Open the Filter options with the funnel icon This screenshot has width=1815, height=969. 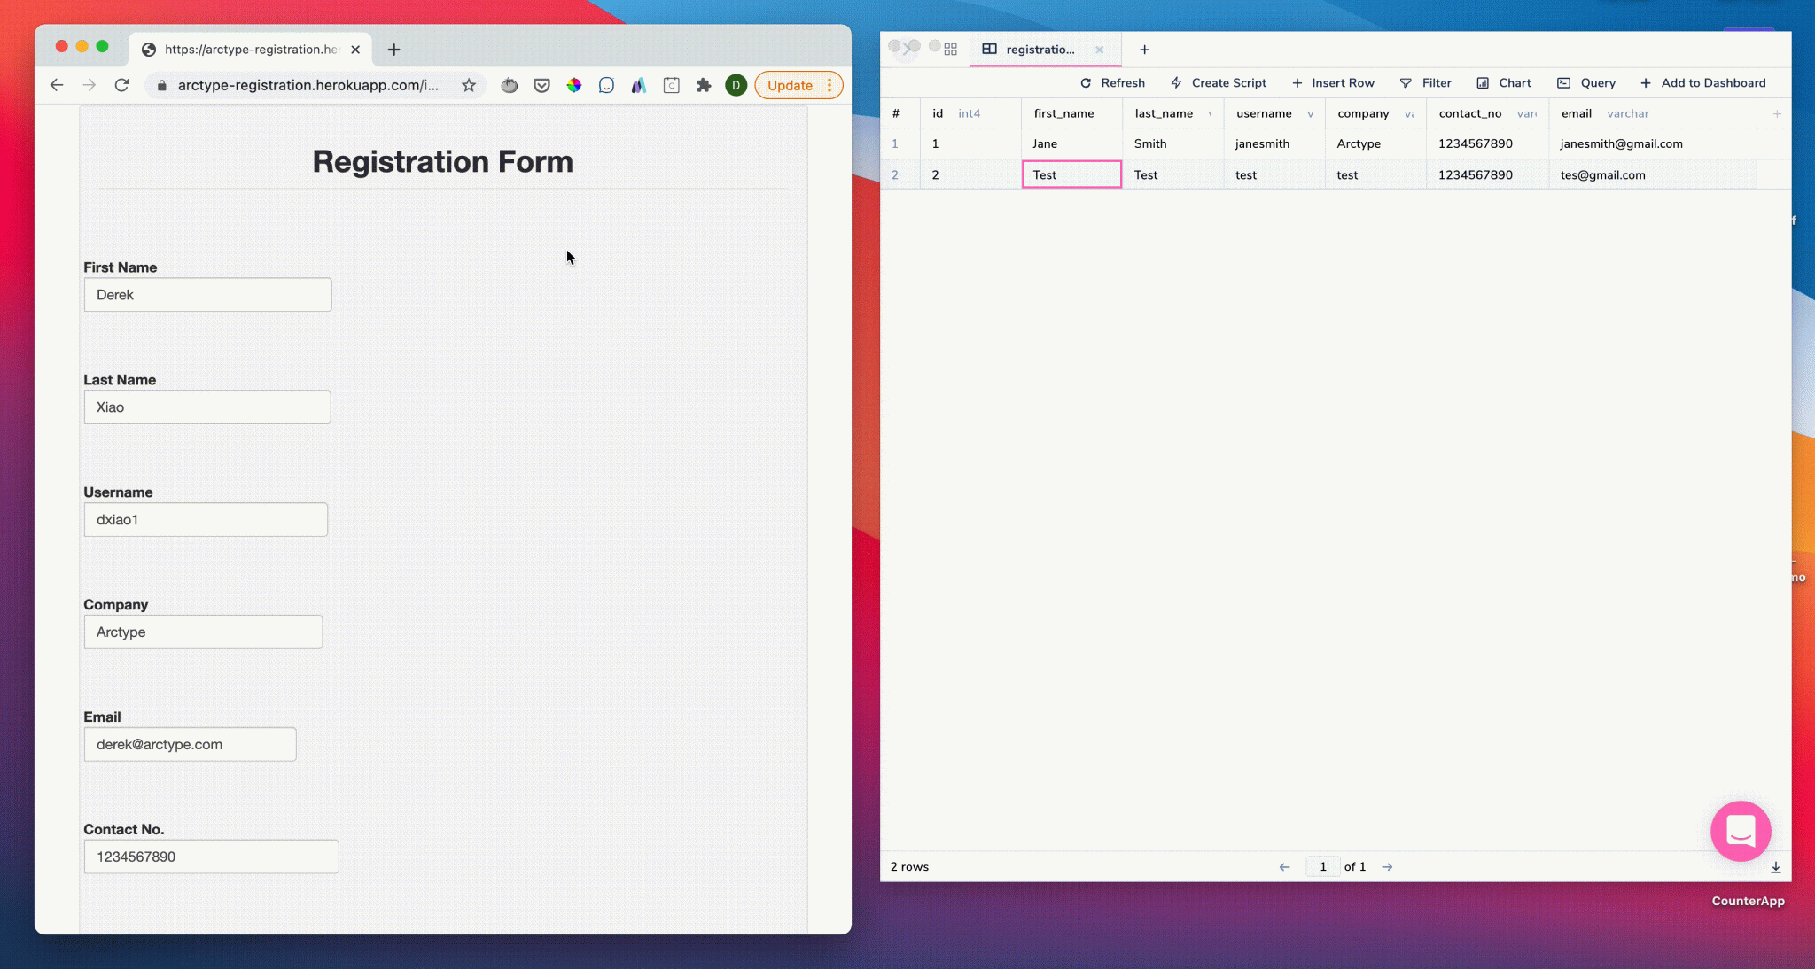tap(1426, 82)
